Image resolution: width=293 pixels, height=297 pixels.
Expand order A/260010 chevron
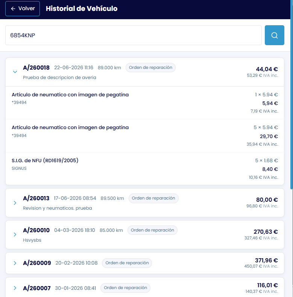(15, 235)
